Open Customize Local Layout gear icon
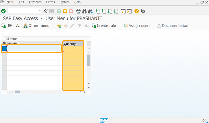The image size is (209, 123). click(x=143, y=11)
